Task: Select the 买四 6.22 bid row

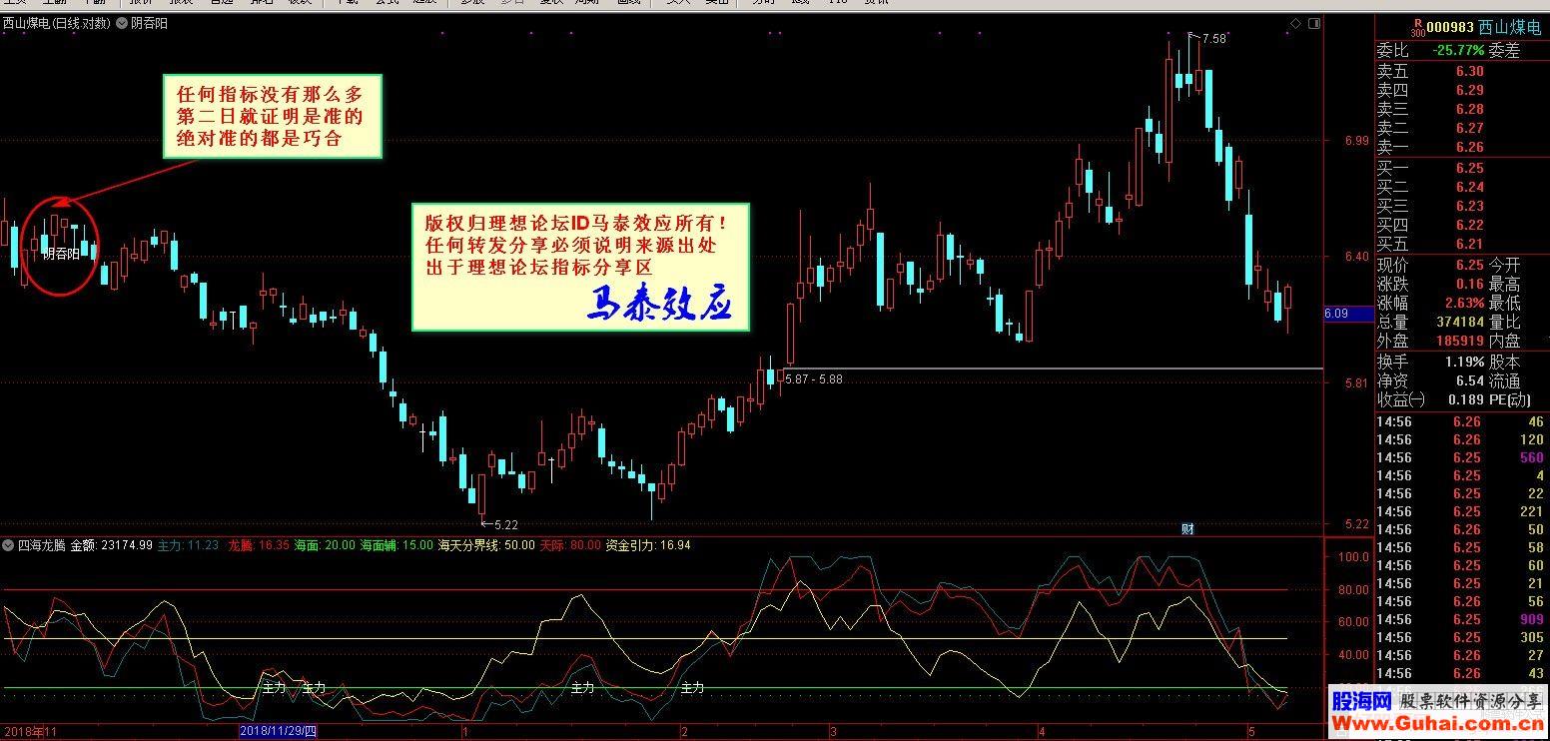Action: click(x=1462, y=225)
